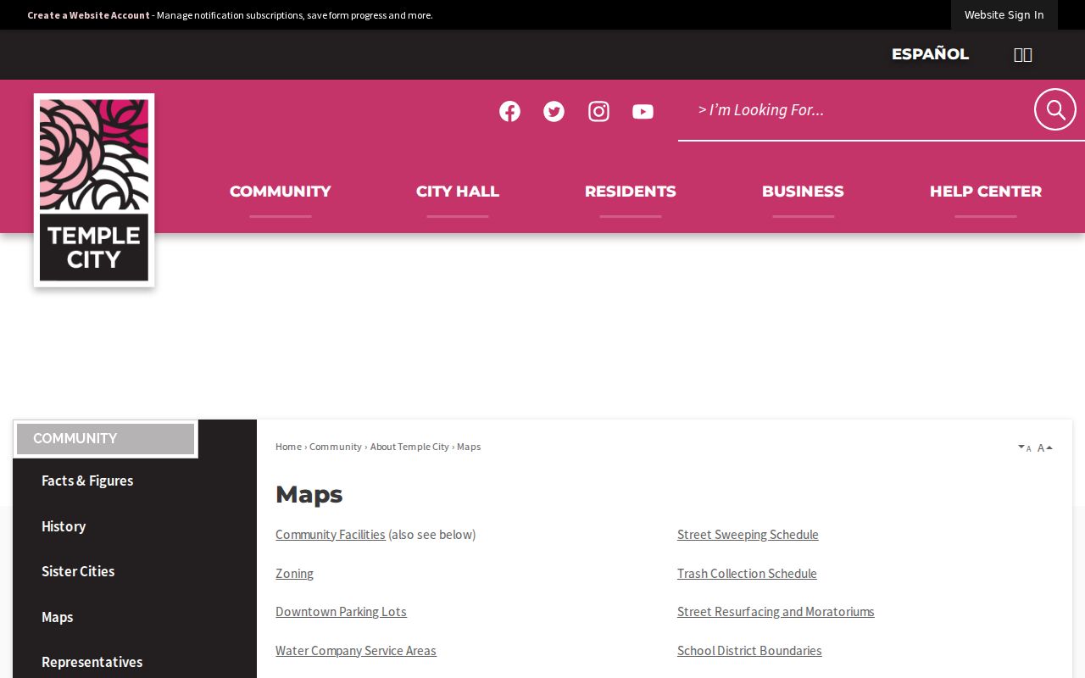
Task: Open the Water Company Service Areas link
Action: tap(356, 651)
